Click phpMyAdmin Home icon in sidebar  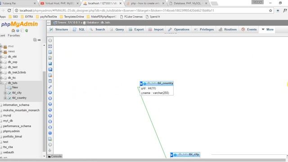point(13,31)
